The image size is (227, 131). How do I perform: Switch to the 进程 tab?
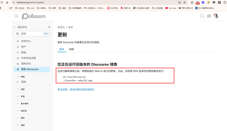coord(71,49)
